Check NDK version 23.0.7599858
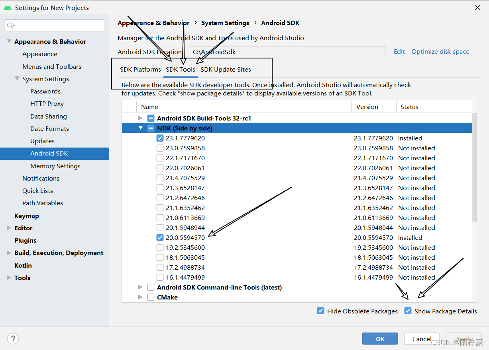The image size is (489, 350). [x=160, y=148]
